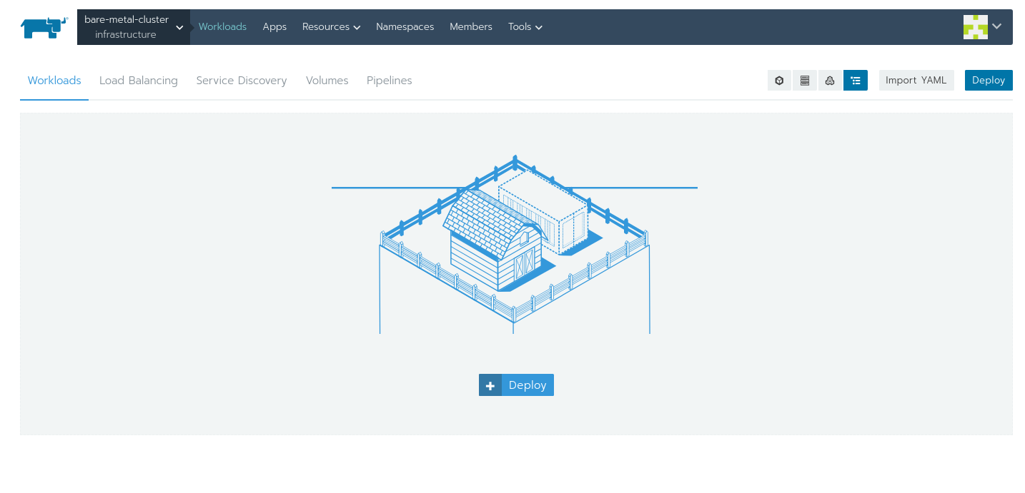Open the Service Discovery tab
Screen dimensions: 1025x493
242,81
